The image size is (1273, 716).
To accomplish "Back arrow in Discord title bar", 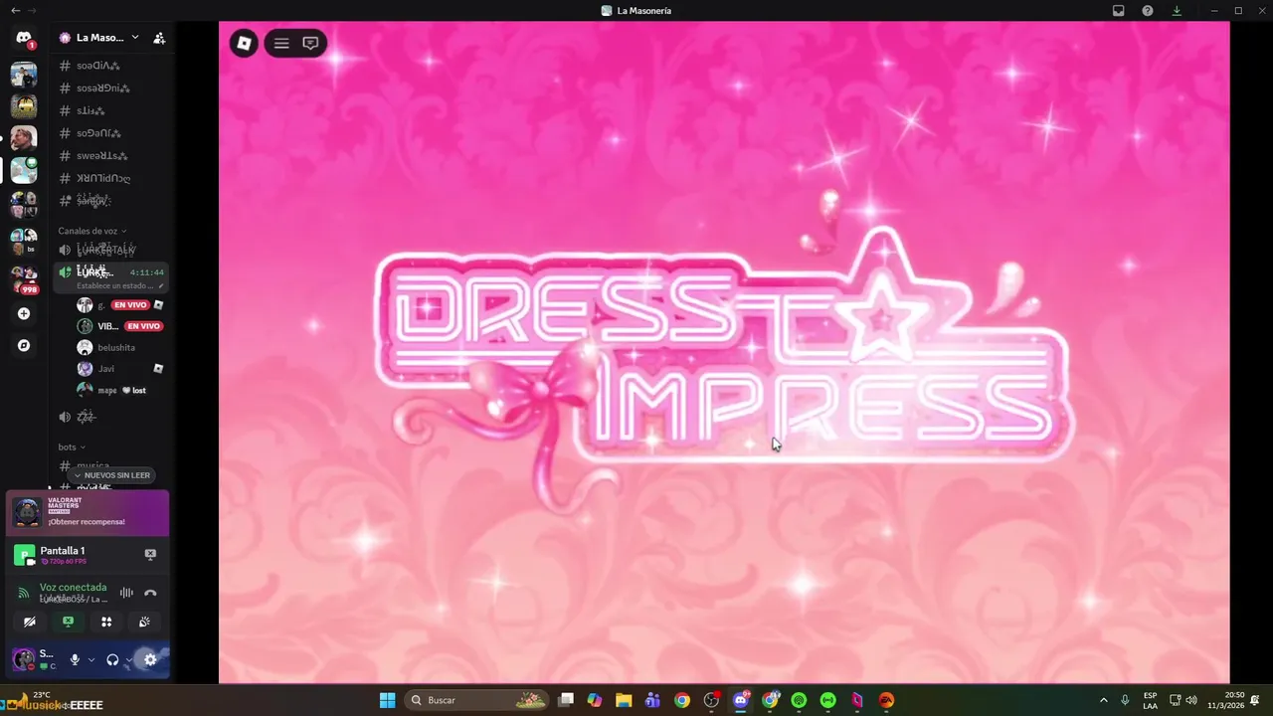I will pos(15,10).
